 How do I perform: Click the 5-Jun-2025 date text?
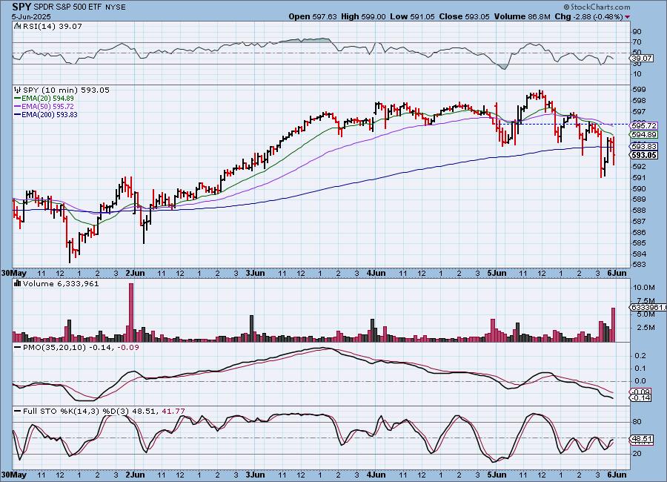point(31,17)
